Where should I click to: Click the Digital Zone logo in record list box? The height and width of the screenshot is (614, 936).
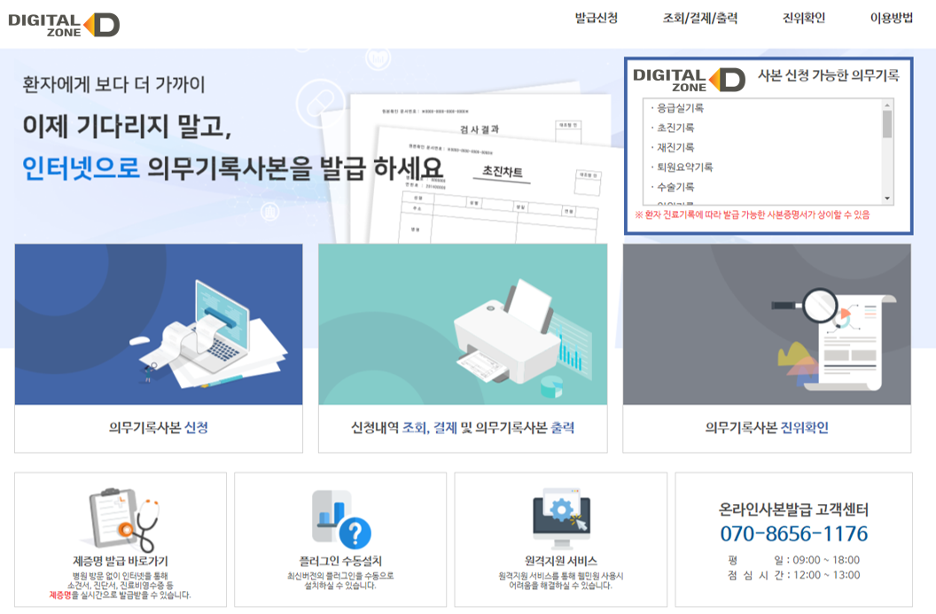point(689,79)
